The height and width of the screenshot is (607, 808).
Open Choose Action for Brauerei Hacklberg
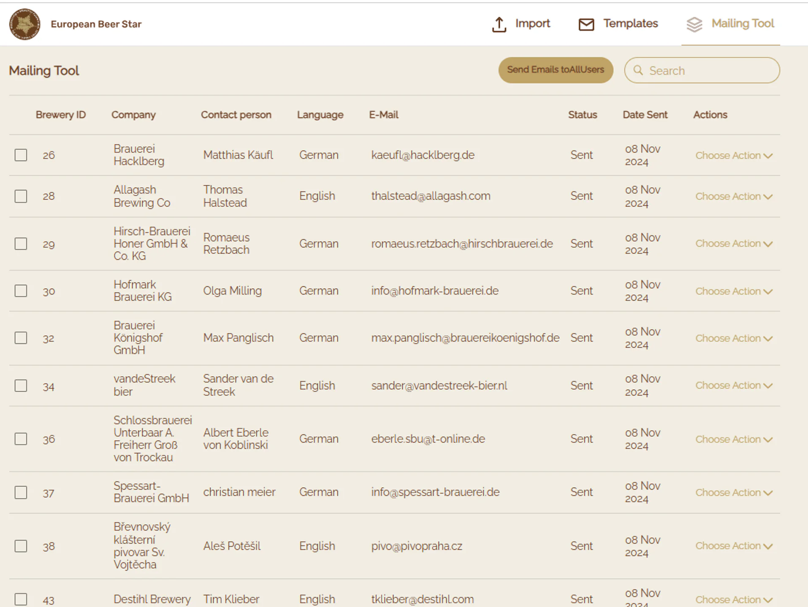[x=734, y=156]
